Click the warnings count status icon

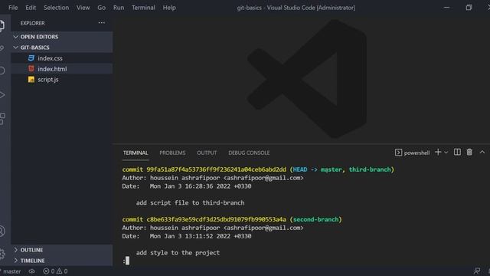[59, 271]
